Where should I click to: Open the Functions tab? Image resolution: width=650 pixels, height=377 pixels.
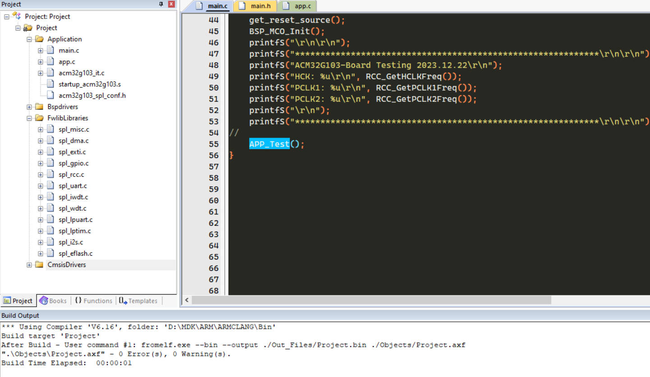(x=93, y=301)
